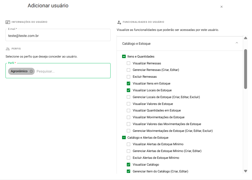Click the Catálogo e Estoque header title
Screen dimensions: 252x180
pyautogui.click(x=136, y=44)
